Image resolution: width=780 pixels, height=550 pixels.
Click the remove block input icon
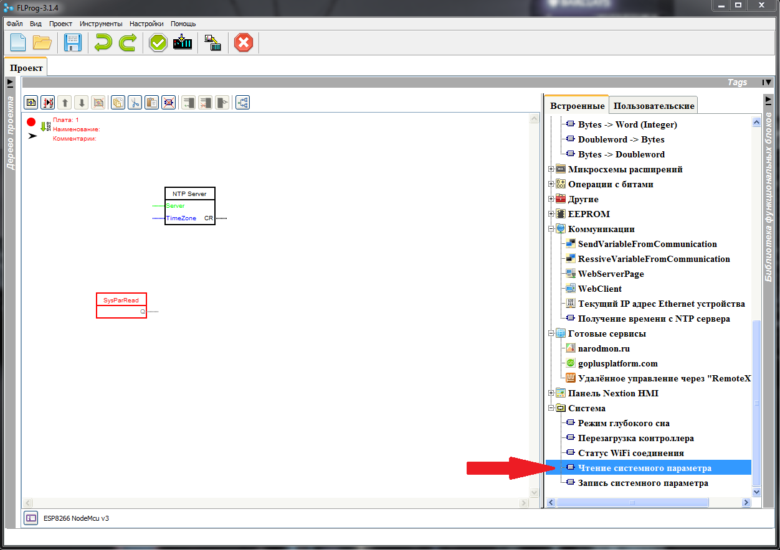click(x=206, y=103)
